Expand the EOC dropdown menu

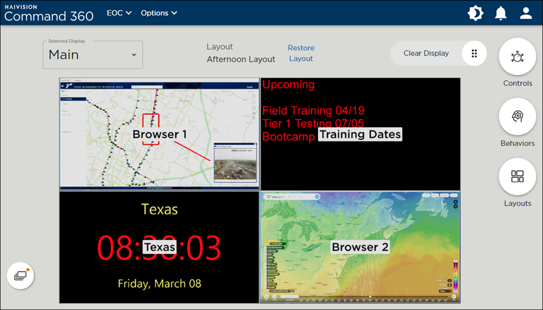pos(119,13)
